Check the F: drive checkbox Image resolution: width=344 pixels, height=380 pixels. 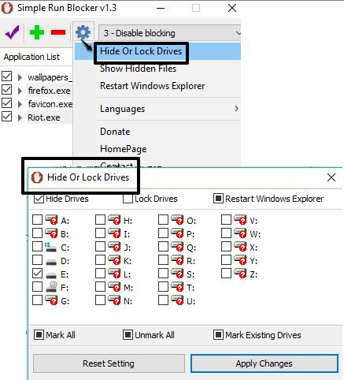(37, 287)
